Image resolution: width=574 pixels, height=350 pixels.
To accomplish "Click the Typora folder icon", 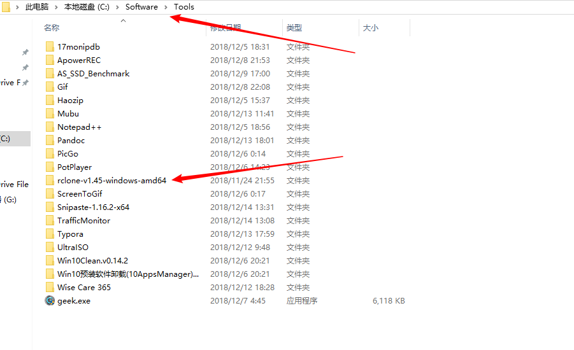I will point(50,234).
